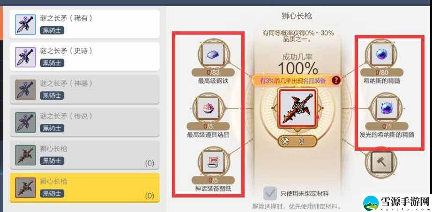The image size is (432, 212).
Task: Select the 发光的希纳斯的精髓 glowing orb icon
Action: (387, 108)
